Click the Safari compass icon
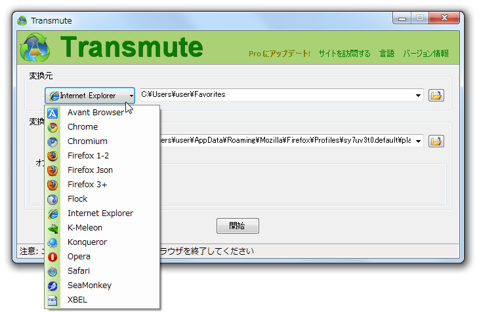This screenshot has width=479, height=313. (52, 271)
